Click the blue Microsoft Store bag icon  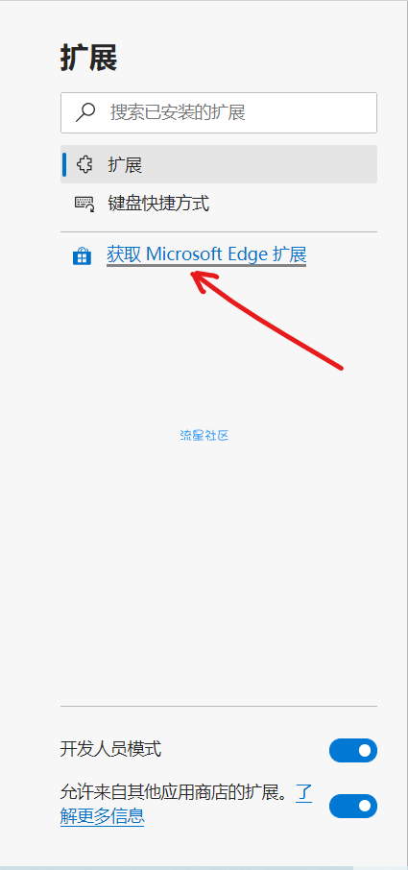pos(82,255)
